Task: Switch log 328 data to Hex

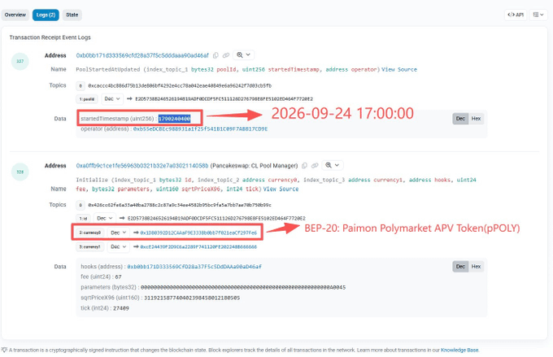Action: click(x=476, y=267)
